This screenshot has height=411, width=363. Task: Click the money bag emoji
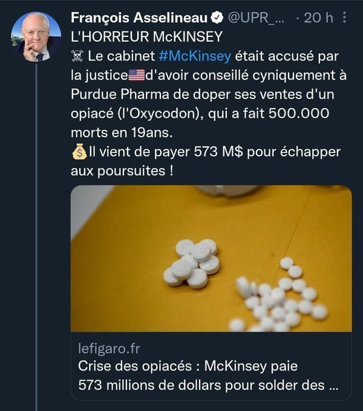(78, 154)
